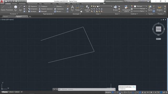
Task: Insert a table via Аннотации table icon
Action: (x=81, y=11)
